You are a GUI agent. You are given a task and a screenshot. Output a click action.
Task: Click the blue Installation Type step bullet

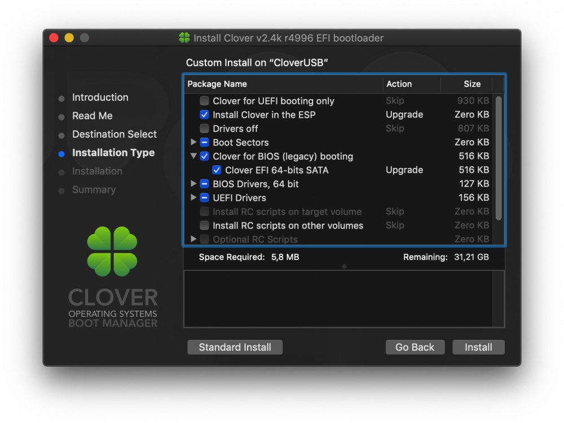[x=61, y=154]
